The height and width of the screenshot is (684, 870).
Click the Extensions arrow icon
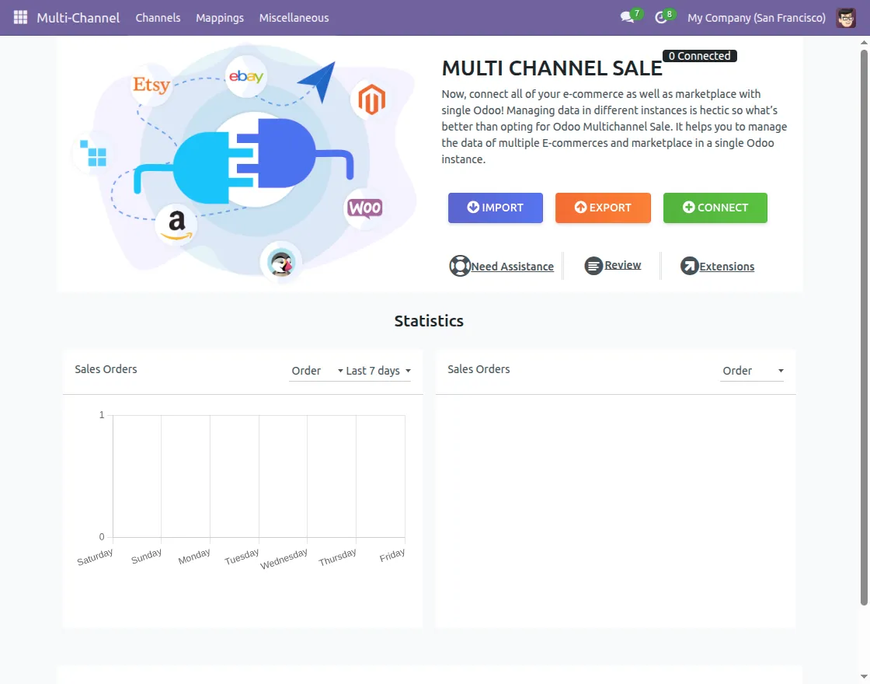688,266
